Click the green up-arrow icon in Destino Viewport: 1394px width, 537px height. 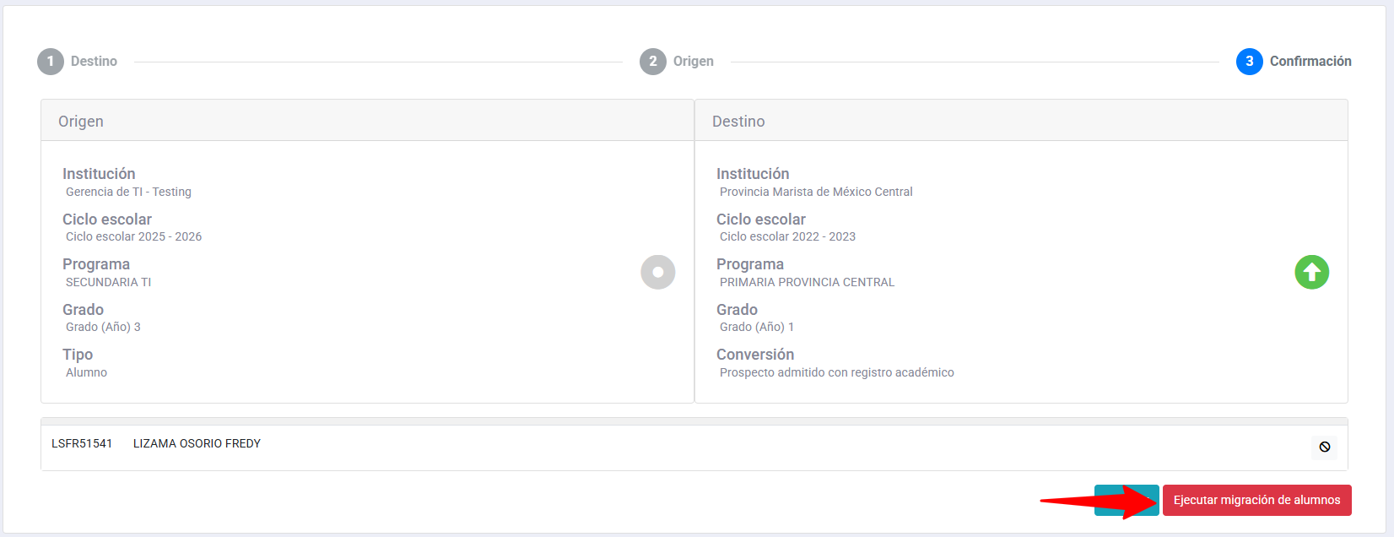coord(1311,272)
